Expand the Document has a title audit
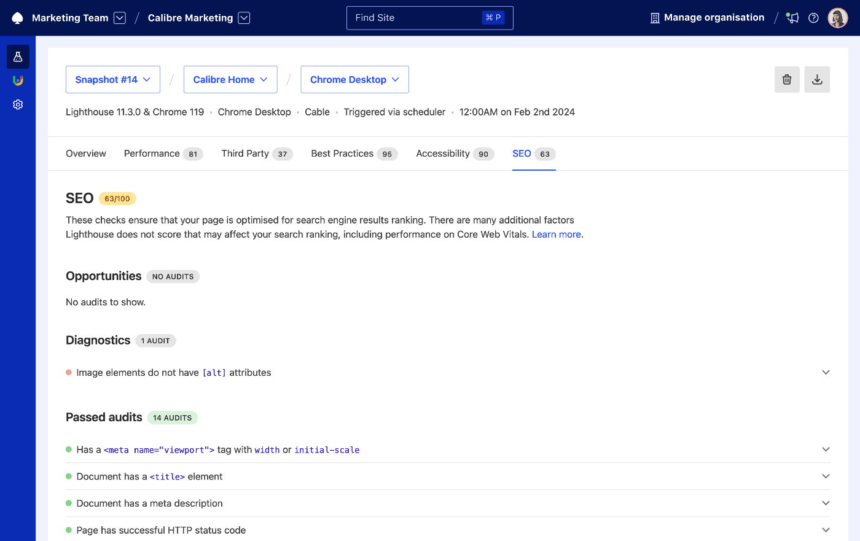This screenshot has width=860, height=541. click(x=826, y=476)
